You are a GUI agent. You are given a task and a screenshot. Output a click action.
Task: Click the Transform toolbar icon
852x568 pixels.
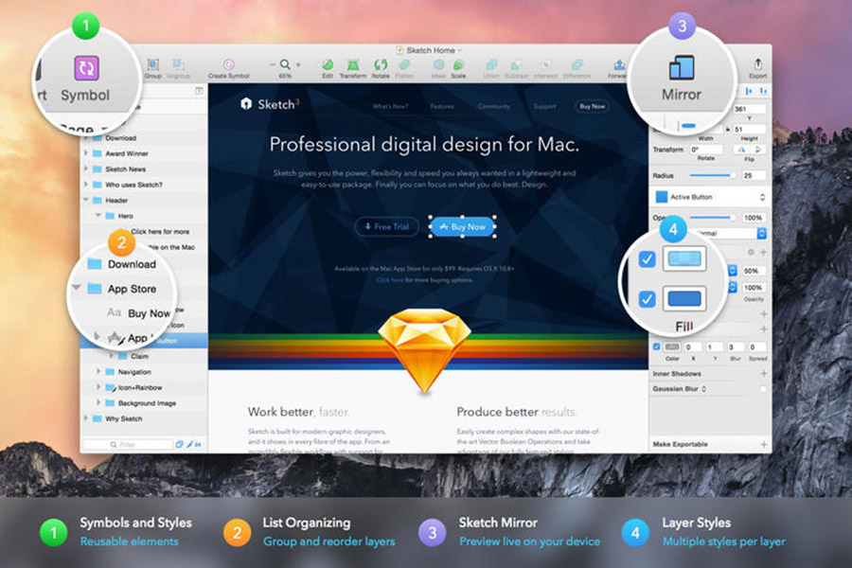353,64
